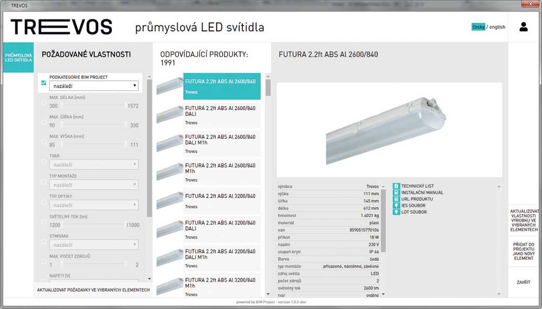Enable the Světelný tok filter checkbox
Screen dimensions: 542x309
pos(43,222)
